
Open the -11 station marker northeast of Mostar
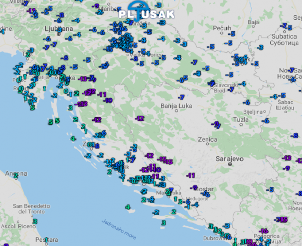coord(191,176)
